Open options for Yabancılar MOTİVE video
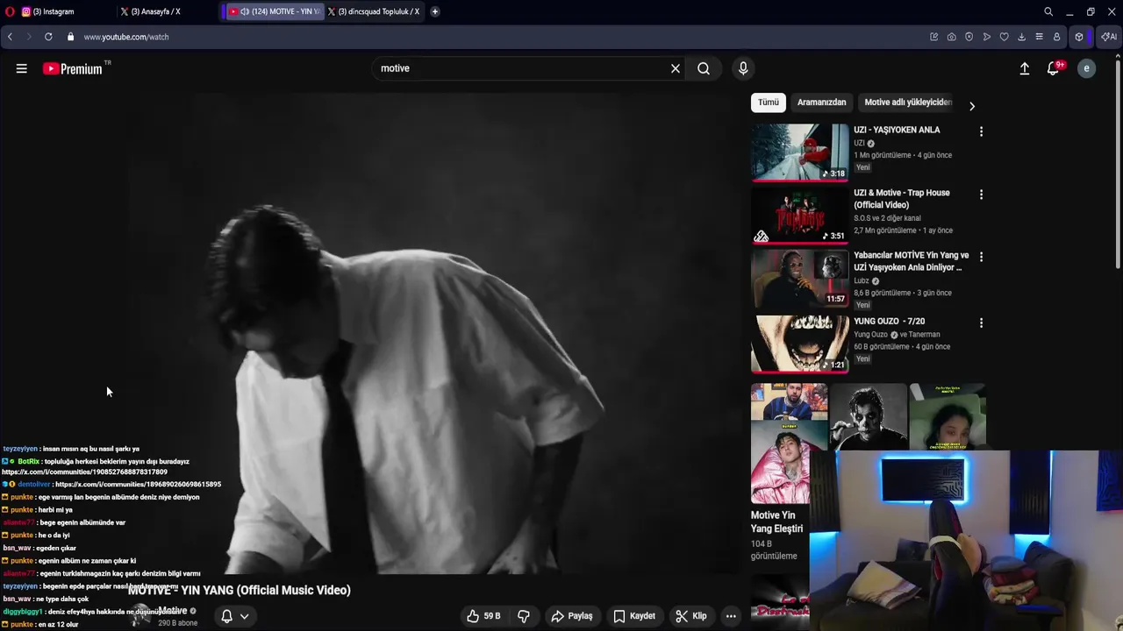 click(x=981, y=257)
